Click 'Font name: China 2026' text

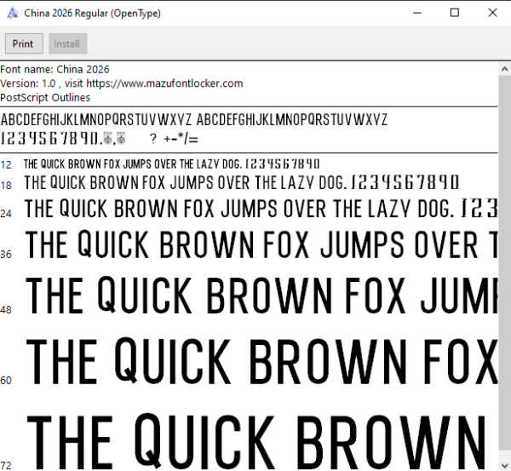point(55,70)
